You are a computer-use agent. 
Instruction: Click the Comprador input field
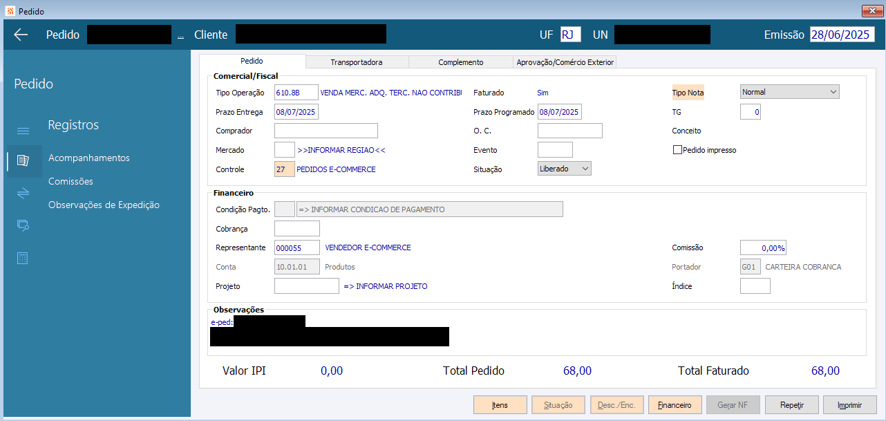(326, 131)
